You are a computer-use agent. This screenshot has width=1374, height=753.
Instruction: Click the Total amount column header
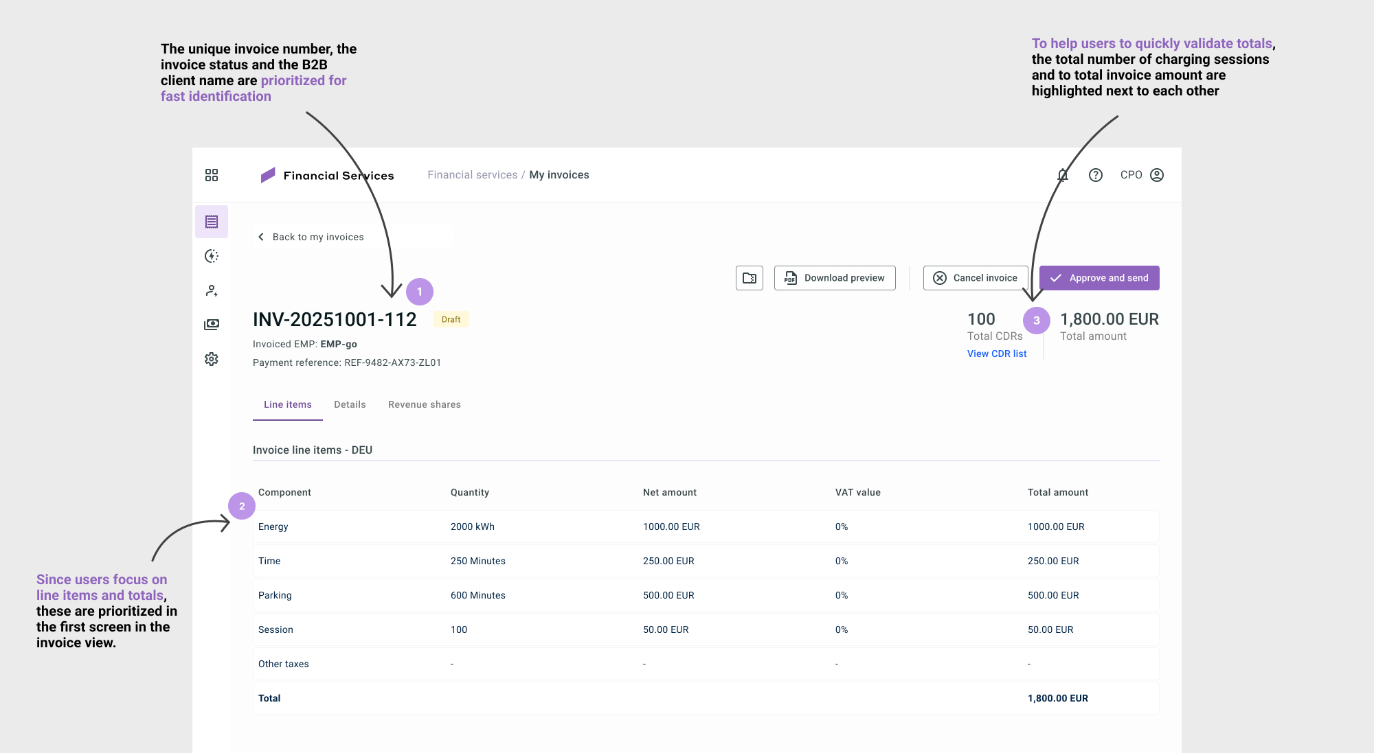point(1058,492)
